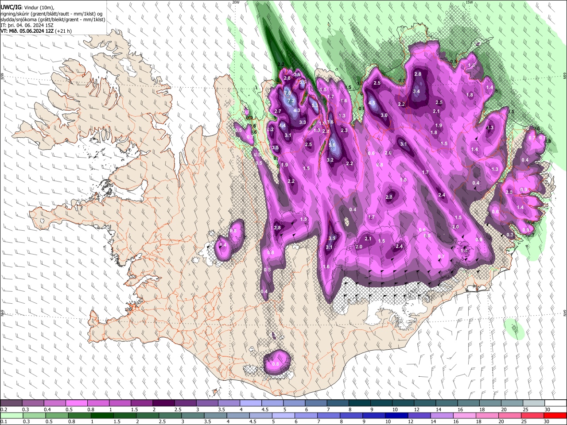Viewport: 567px width, 425px height.
Task: Click the 1.4 value on the western snow patch
Action: 223,245
